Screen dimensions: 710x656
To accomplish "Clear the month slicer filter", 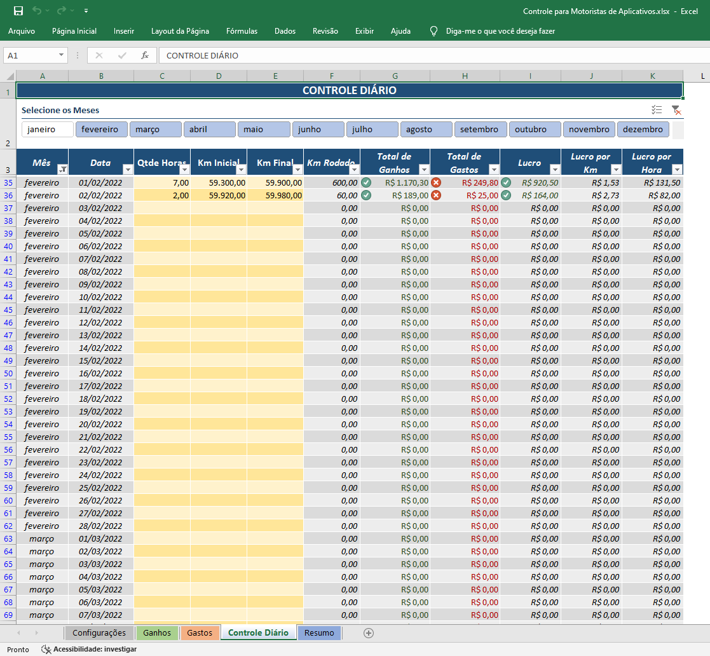I will click(x=676, y=109).
